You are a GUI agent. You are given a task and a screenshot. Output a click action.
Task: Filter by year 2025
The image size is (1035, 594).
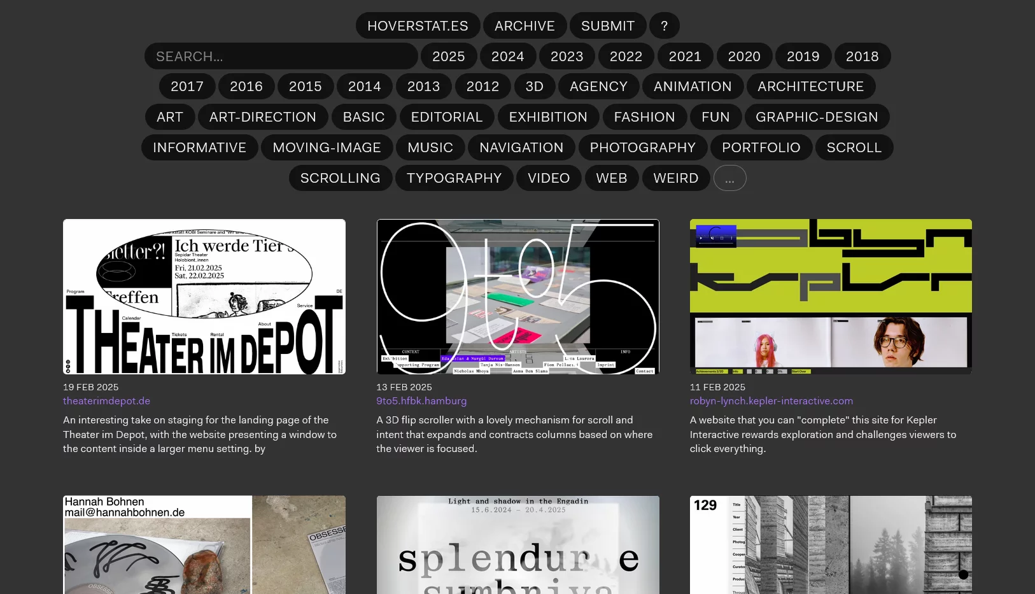click(x=449, y=56)
